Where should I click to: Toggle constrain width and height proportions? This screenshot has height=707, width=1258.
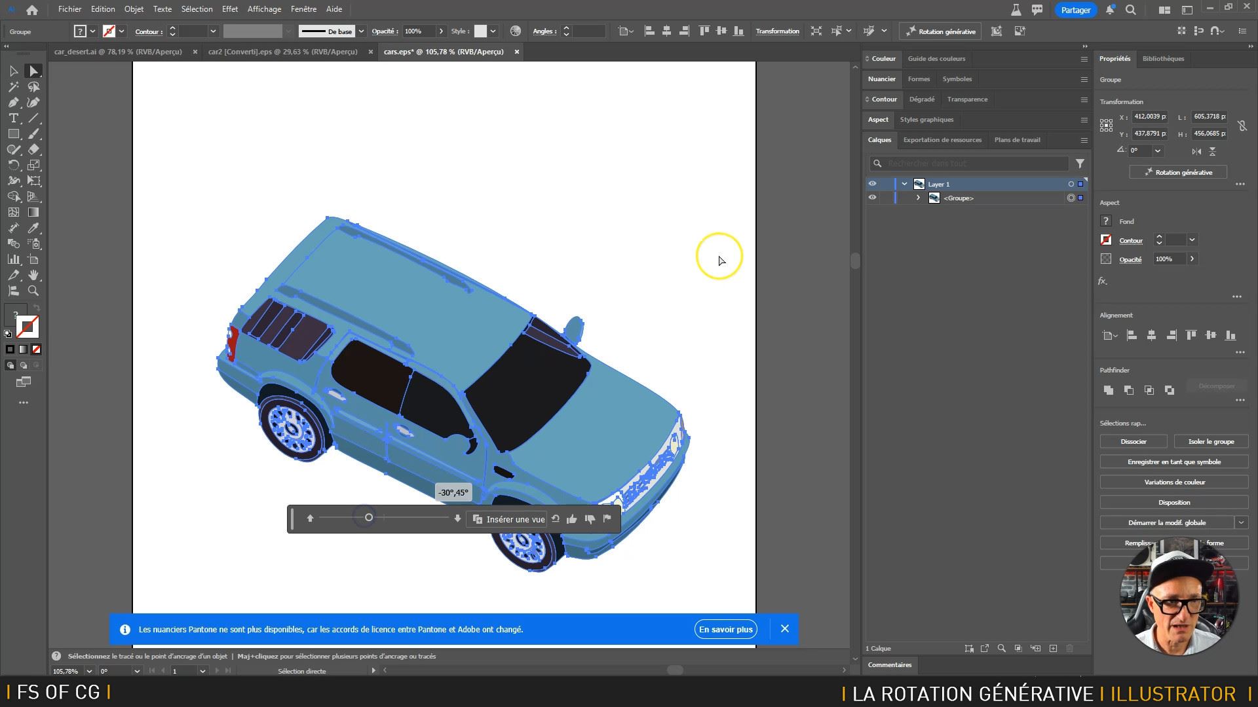coord(1242,125)
